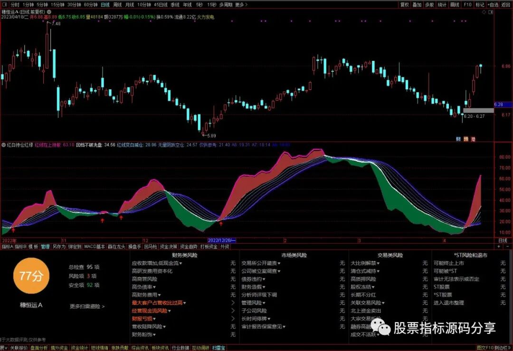The width and height of the screenshot is (513, 351).
Task: Click the 火力发电 sector label
Action: tap(205, 17)
